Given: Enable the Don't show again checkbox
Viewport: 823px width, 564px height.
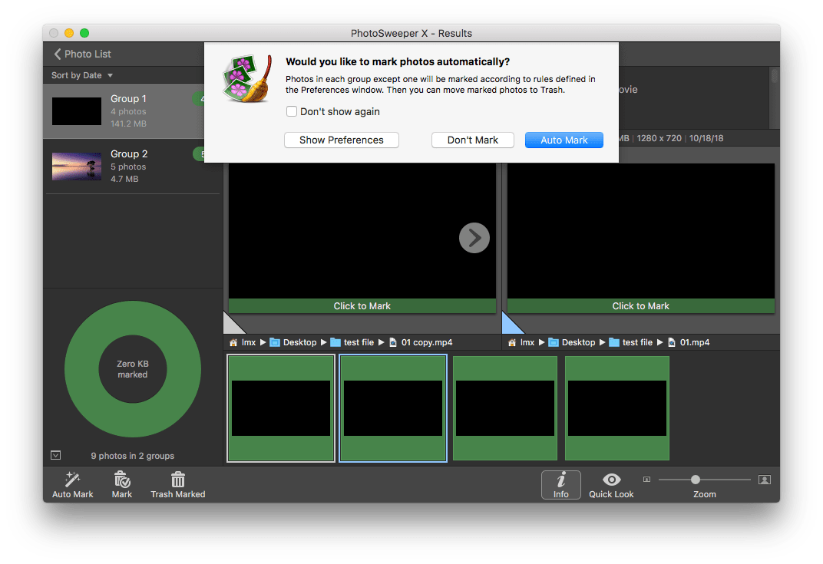Looking at the screenshot, I should click(292, 111).
